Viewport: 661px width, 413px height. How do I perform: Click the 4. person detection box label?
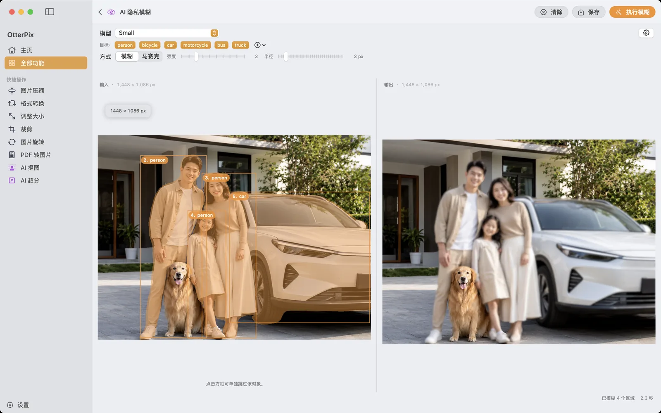[x=202, y=215]
